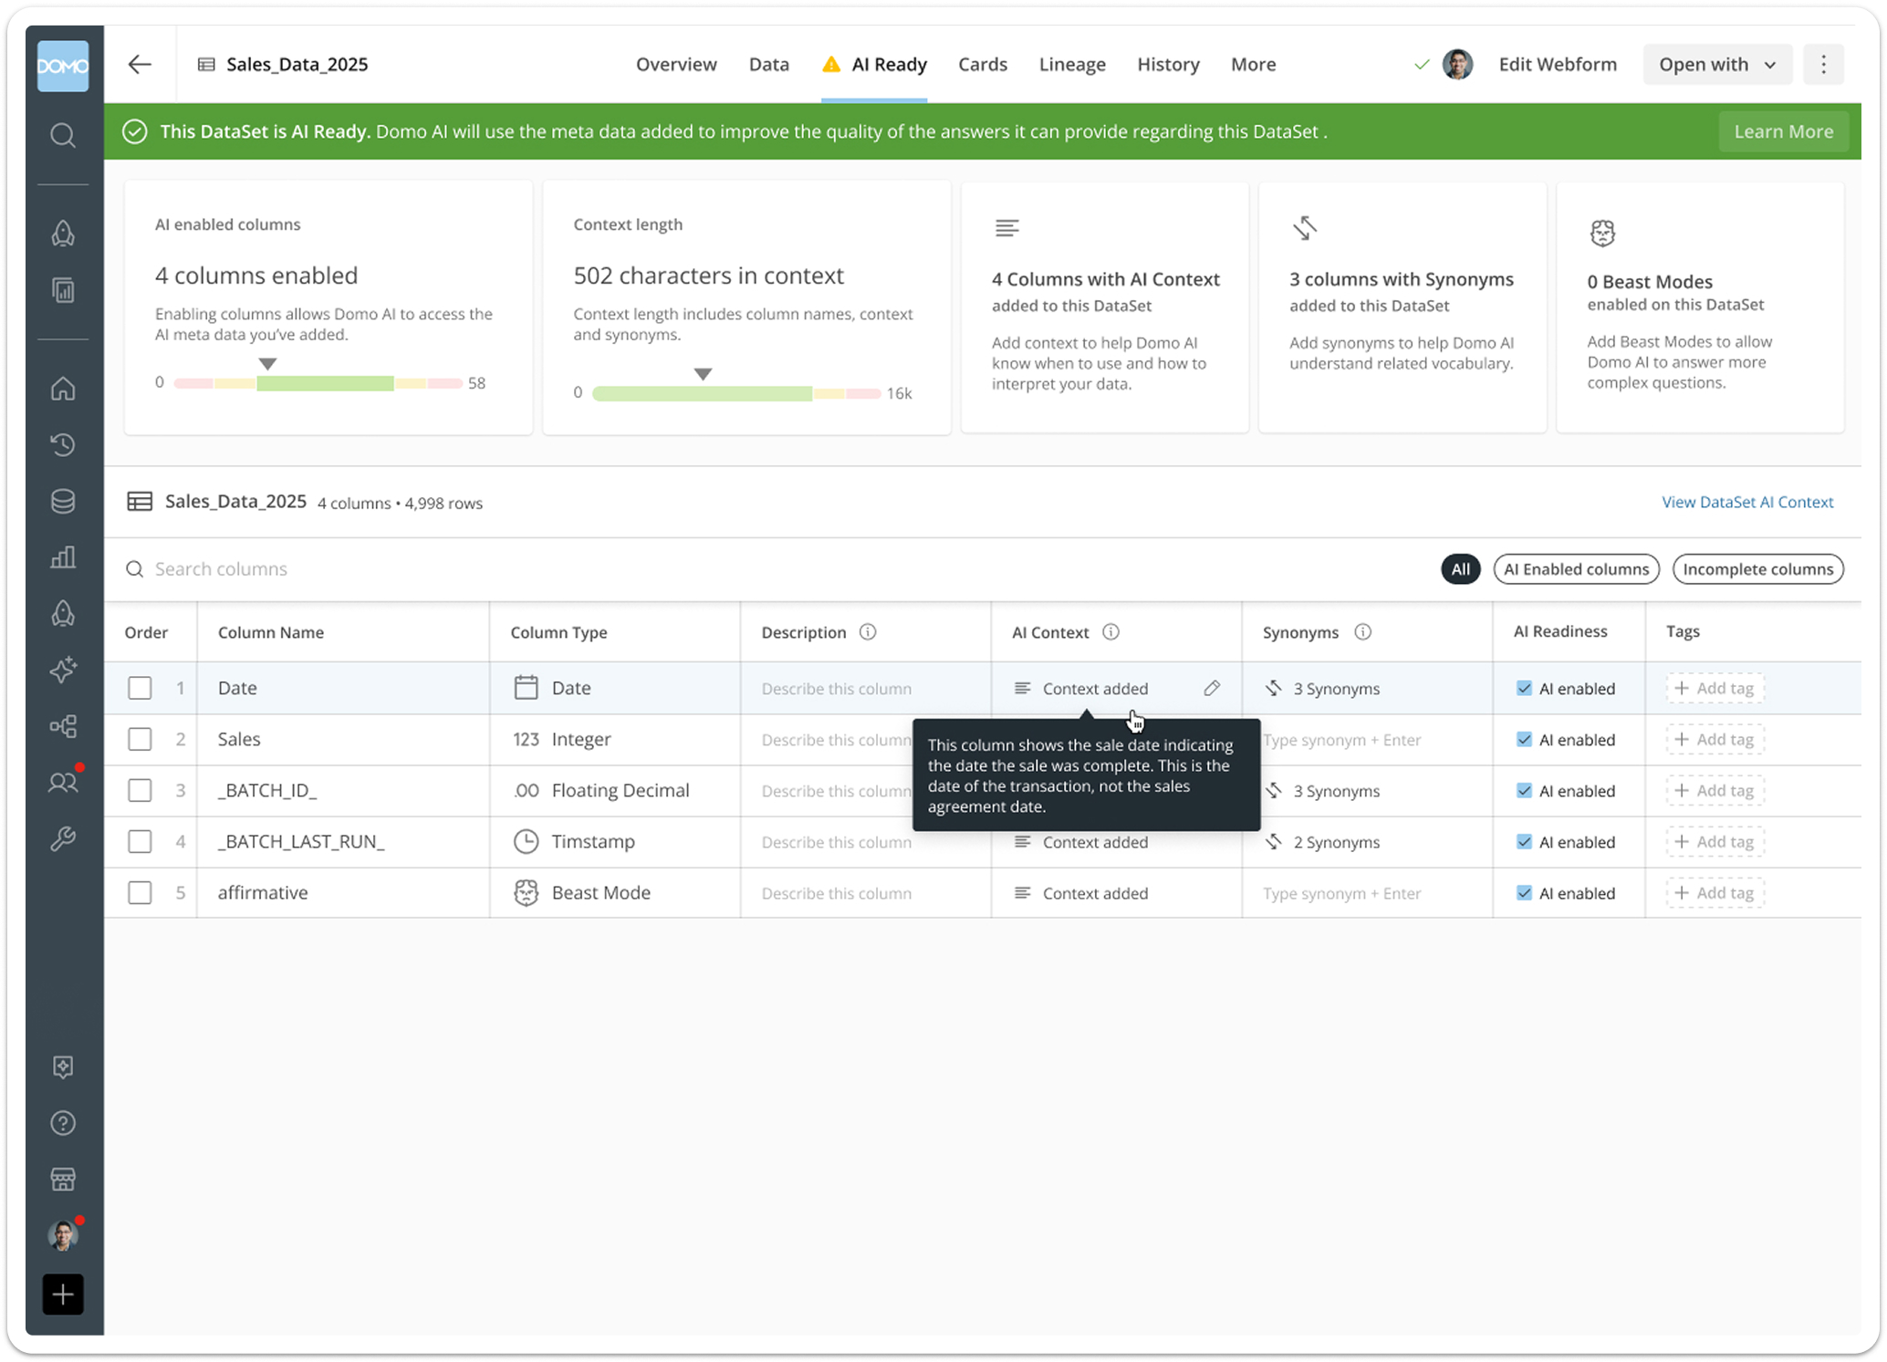Click the profile avatar in top bar
Viewport: 1887px width, 1362px height.
1457,64
